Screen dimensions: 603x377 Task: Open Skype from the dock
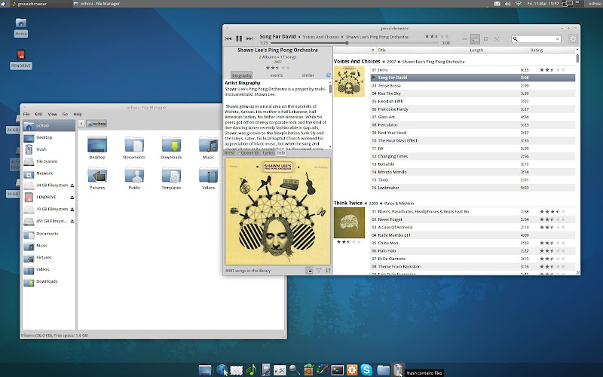tap(366, 369)
